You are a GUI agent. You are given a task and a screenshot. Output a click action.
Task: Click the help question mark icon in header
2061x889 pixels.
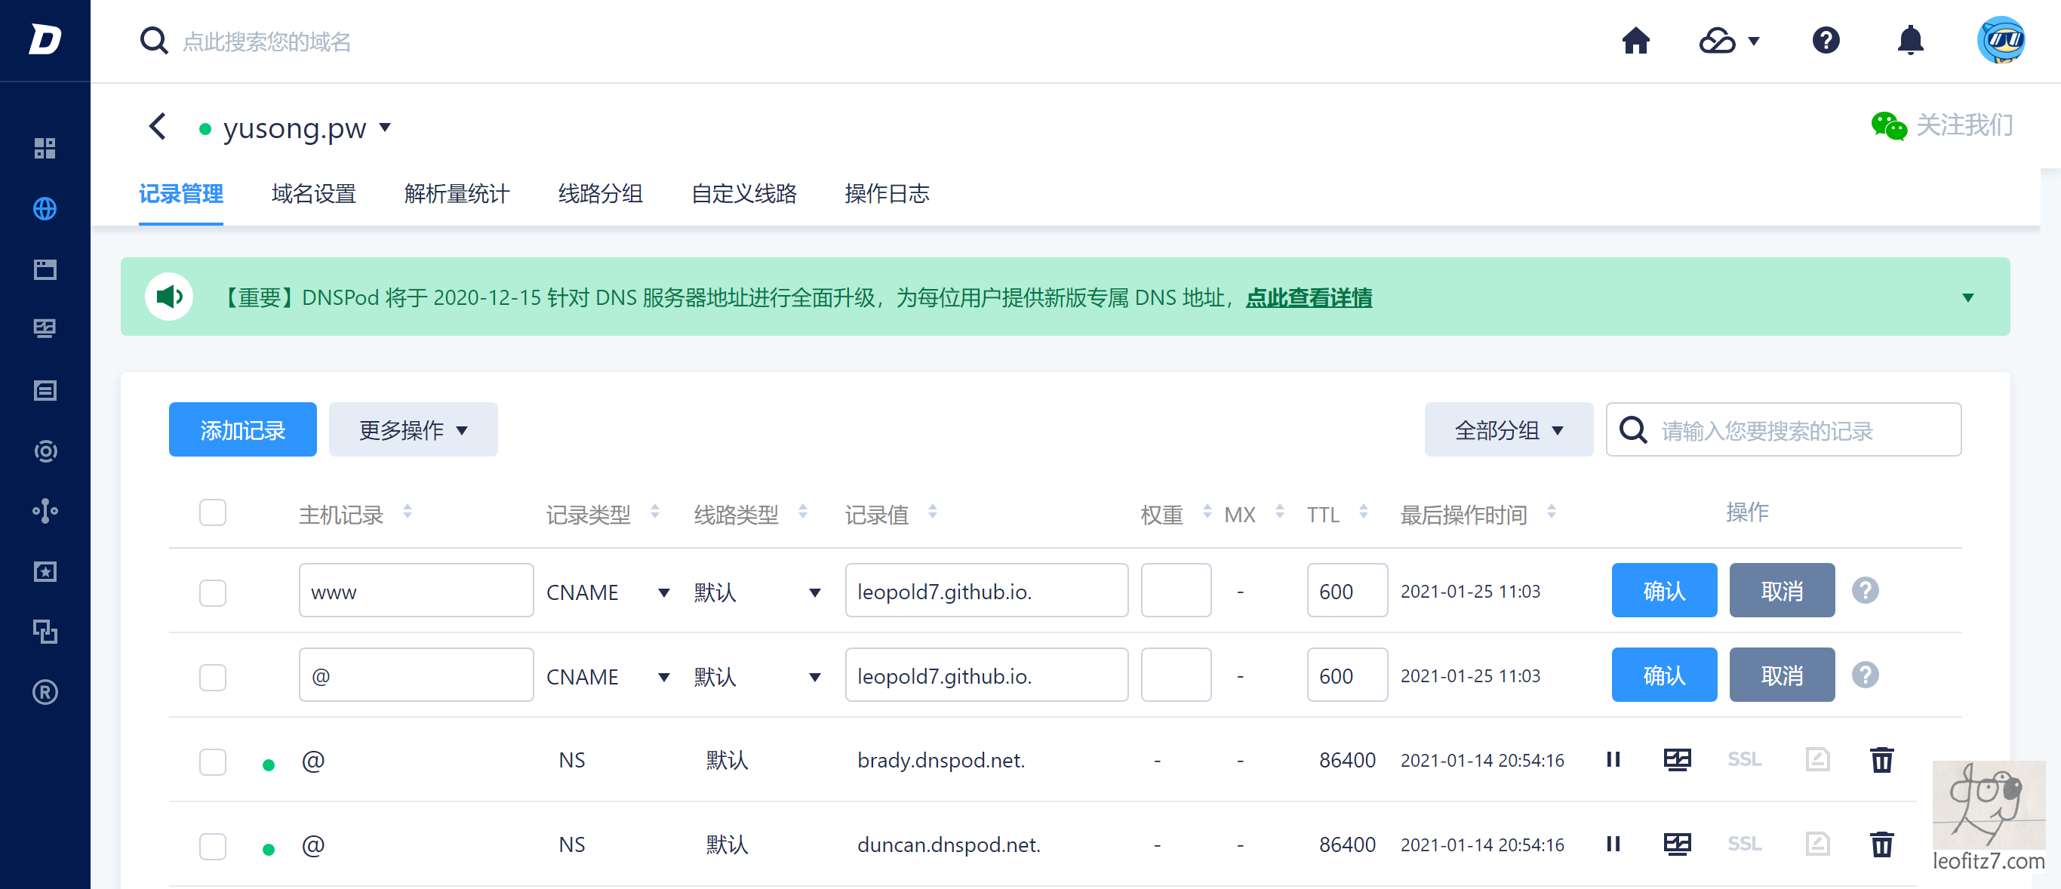tap(1825, 40)
